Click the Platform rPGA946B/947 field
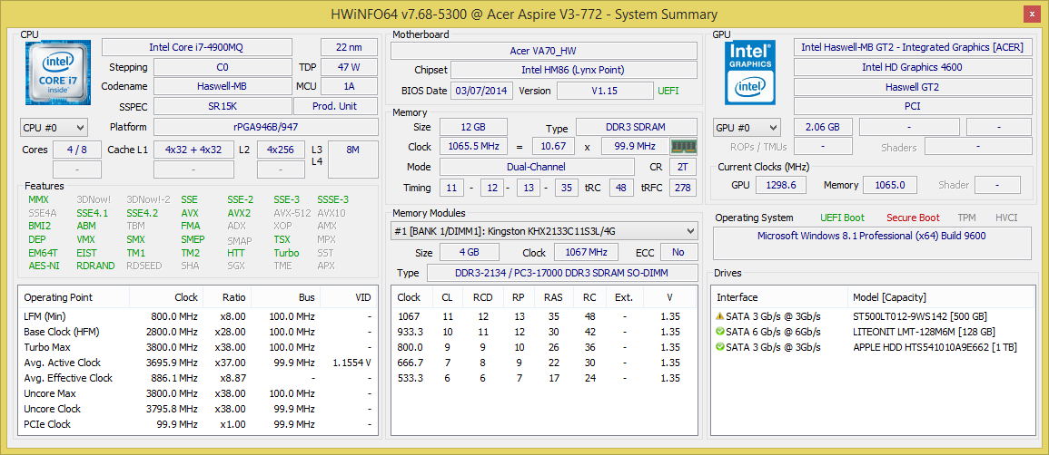 click(265, 127)
